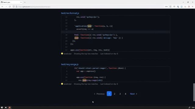Click the yellow JavaScript language dot under req.range.js
Screen dimensions: 195x109
(x=62, y=84)
